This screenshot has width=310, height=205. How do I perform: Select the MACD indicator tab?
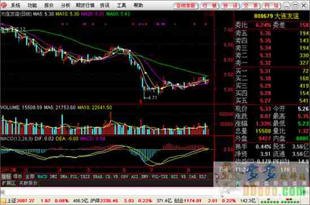pos(42,176)
